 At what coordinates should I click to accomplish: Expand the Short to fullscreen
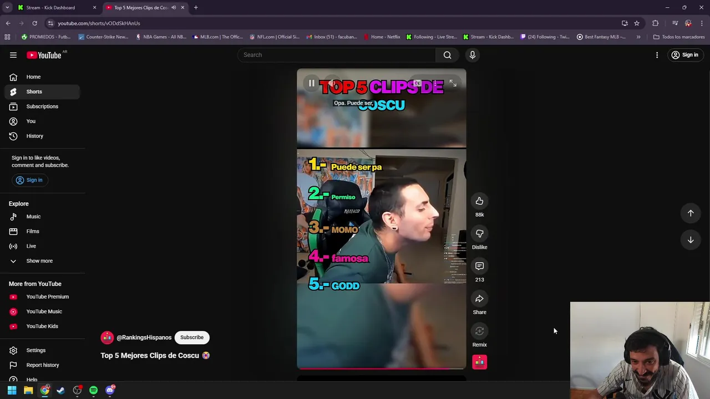tap(453, 84)
